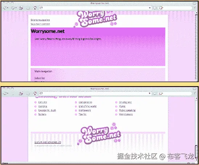
Task: Click the Stop icon in the bottom browser window
Action: pyautogui.click(x=28, y=94)
